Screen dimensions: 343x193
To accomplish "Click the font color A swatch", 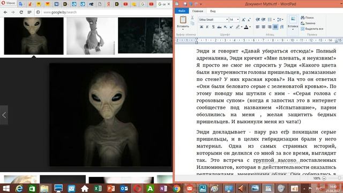I will (x=246, y=27).
